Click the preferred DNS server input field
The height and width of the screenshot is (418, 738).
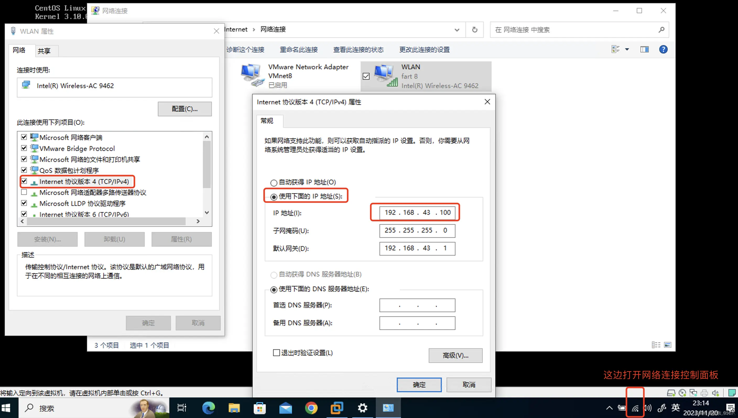pyautogui.click(x=417, y=305)
